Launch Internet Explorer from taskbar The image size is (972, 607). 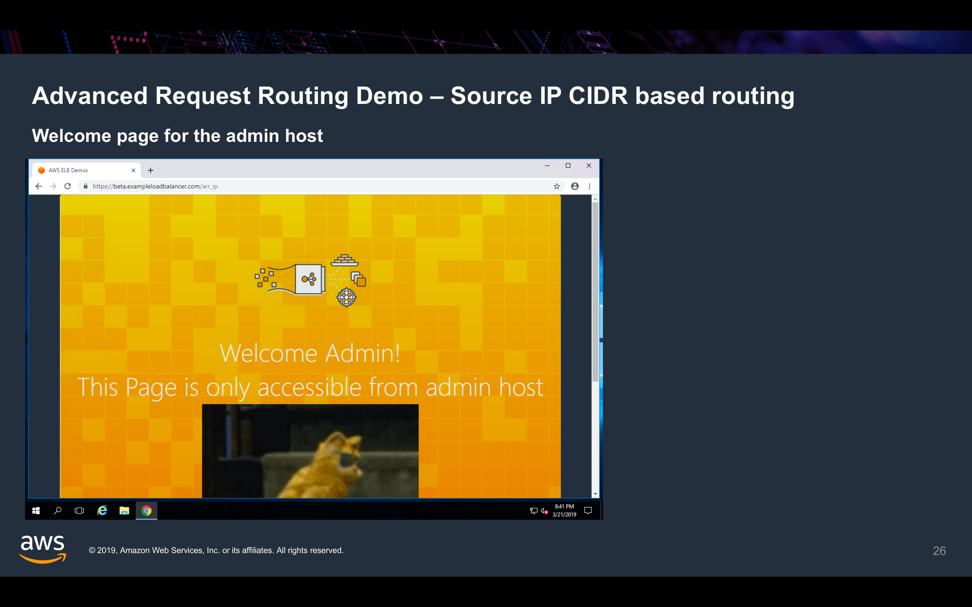click(x=102, y=511)
